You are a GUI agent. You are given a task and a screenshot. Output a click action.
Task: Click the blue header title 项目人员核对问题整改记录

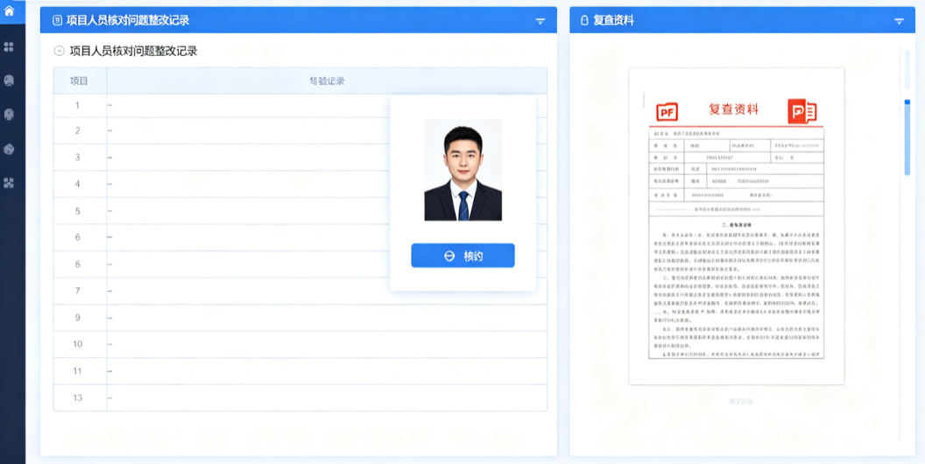pos(127,21)
